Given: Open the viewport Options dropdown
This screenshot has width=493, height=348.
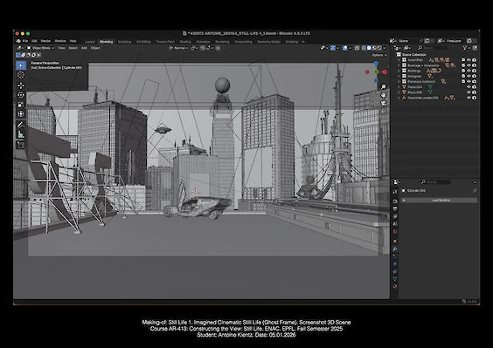Looking at the screenshot, I should [378, 55].
